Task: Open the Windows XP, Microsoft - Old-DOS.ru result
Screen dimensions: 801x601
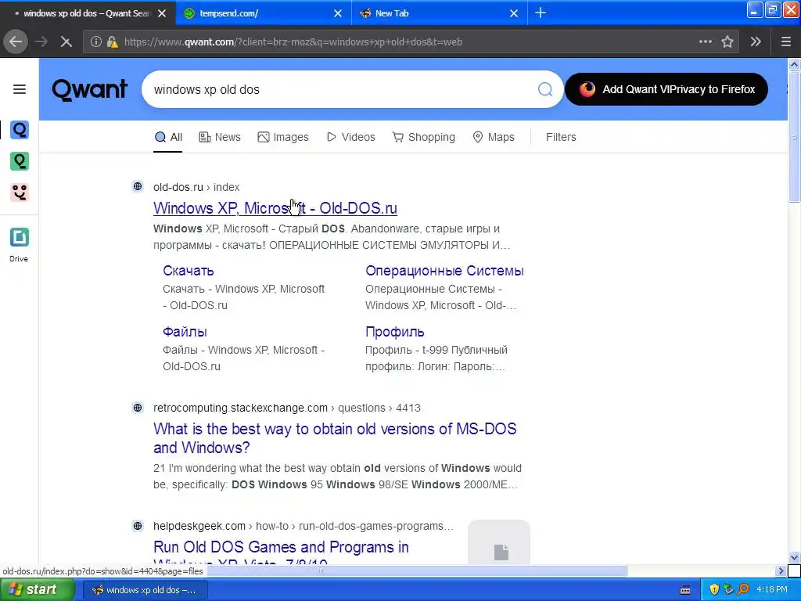Action: [275, 208]
